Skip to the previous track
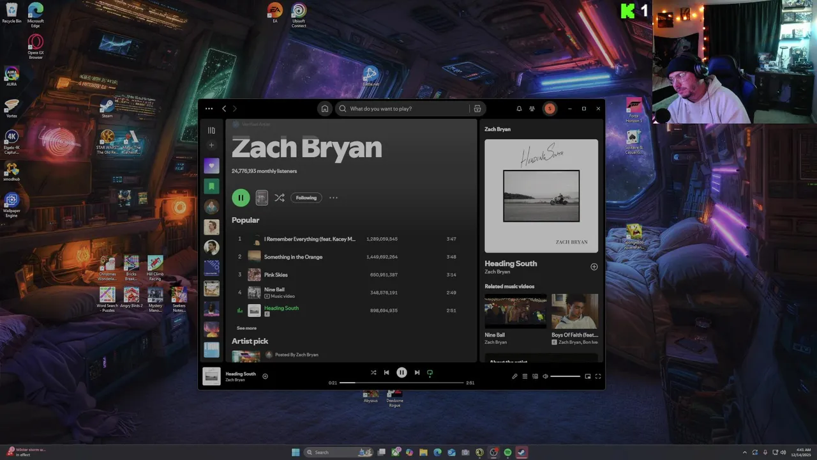This screenshot has height=460, width=817. pyautogui.click(x=386, y=372)
